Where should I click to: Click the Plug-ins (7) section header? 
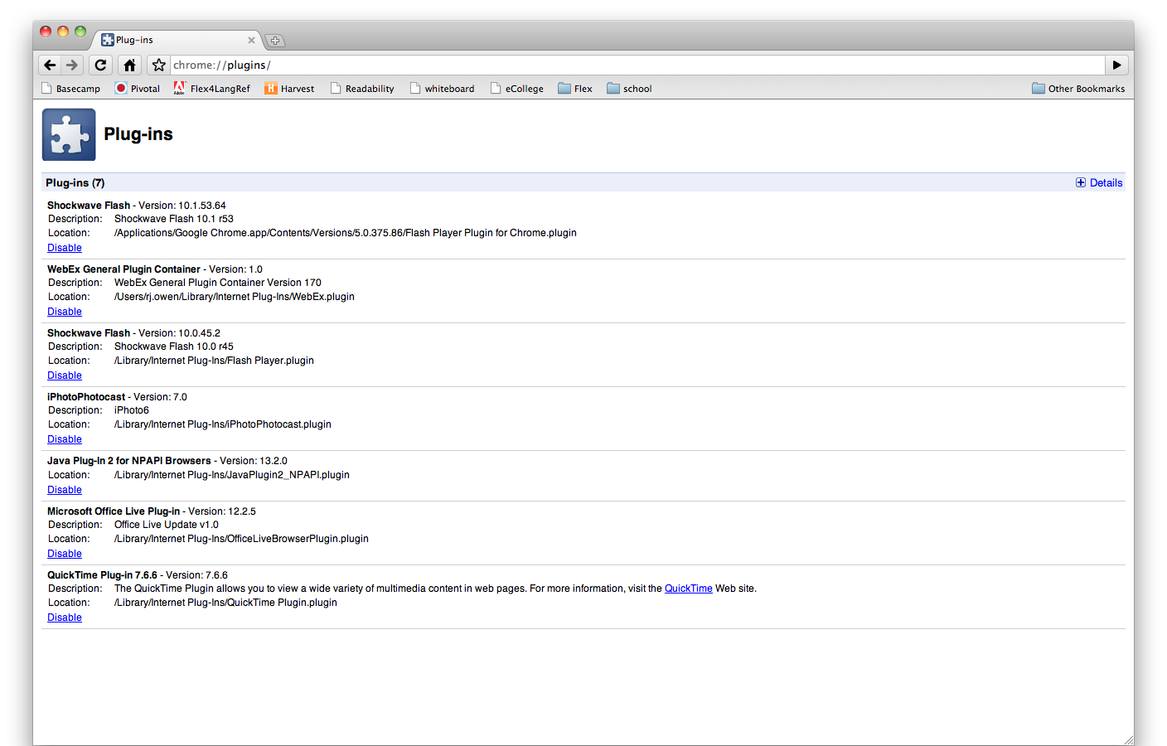(583, 182)
